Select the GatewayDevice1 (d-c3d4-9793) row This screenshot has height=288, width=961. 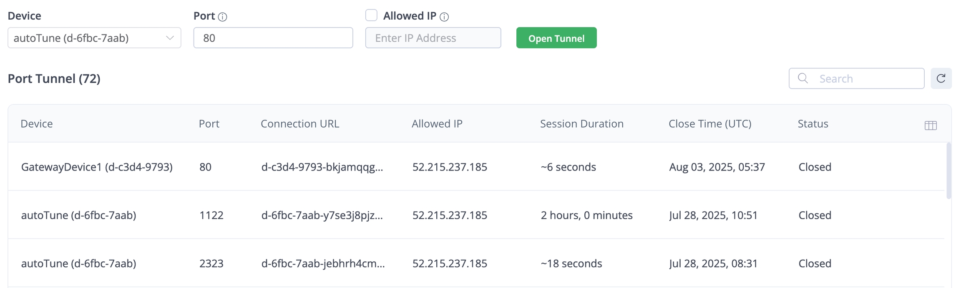97,167
